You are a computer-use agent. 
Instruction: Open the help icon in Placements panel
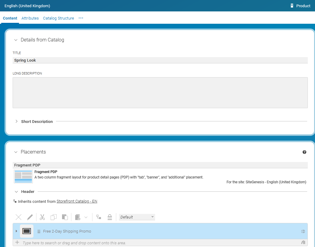(304, 152)
